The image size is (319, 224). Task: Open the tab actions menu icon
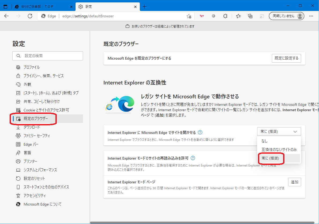click(x=6, y=7)
